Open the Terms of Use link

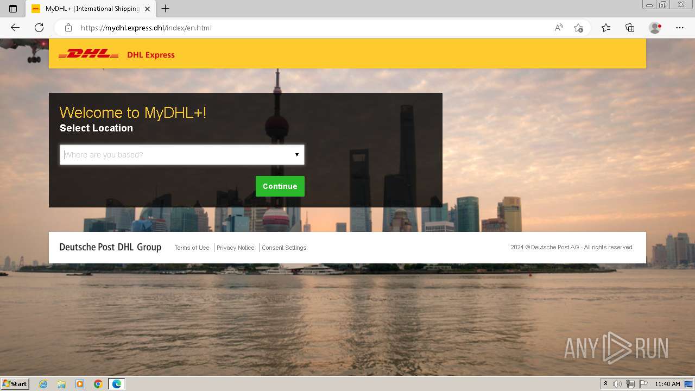[192, 248]
